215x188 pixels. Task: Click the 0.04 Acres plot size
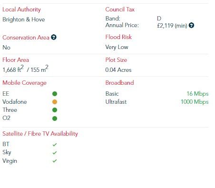point(118,70)
